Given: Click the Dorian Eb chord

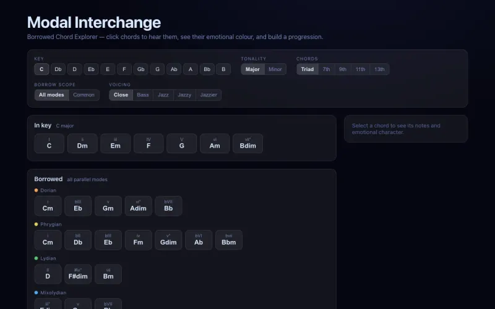Looking at the screenshot, I should (78, 206).
